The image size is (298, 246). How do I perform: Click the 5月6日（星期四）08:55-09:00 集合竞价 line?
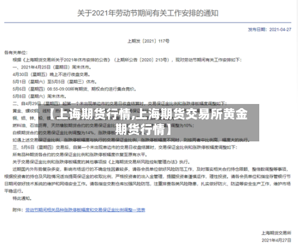(x=74, y=89)
